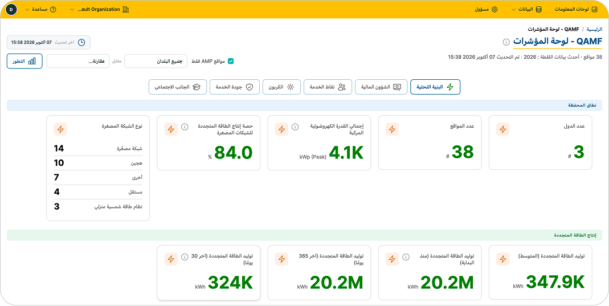
Task: Open the جميع البلدان countries dropdown
Action: [x=156, y=62]
